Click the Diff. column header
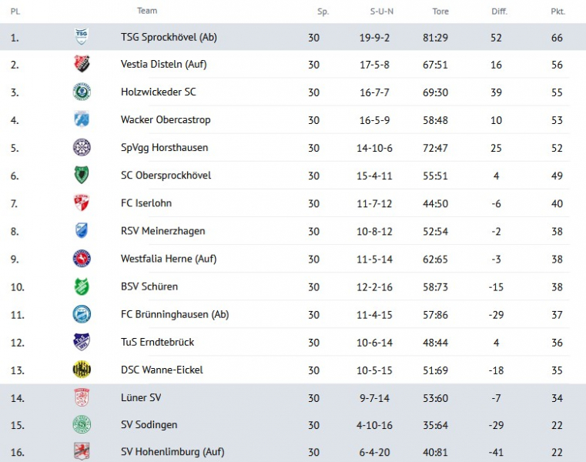The image size is (586, 462). pyautogui.click(x=499, y=12)
